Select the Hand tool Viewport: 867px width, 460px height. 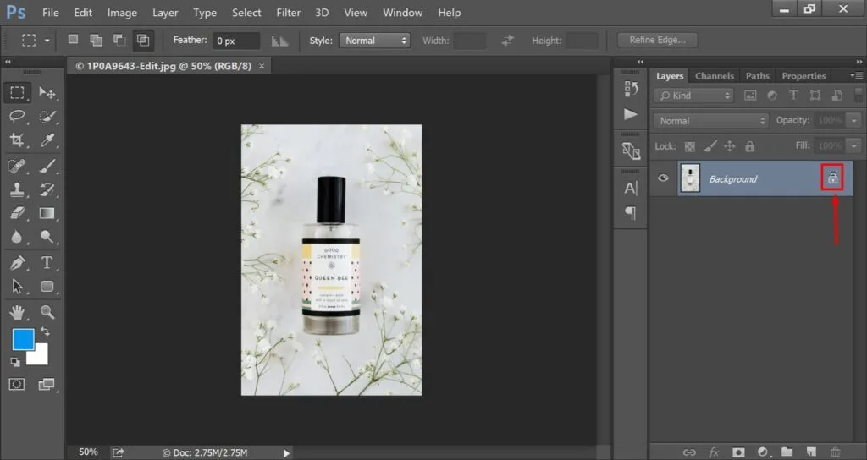click(18, 312)
